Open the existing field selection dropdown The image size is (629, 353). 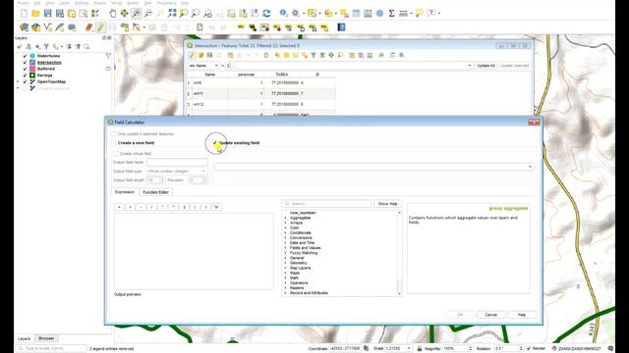(x=373, y=167)
